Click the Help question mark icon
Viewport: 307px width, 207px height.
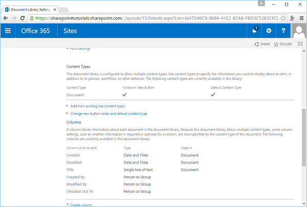point(283,31)
